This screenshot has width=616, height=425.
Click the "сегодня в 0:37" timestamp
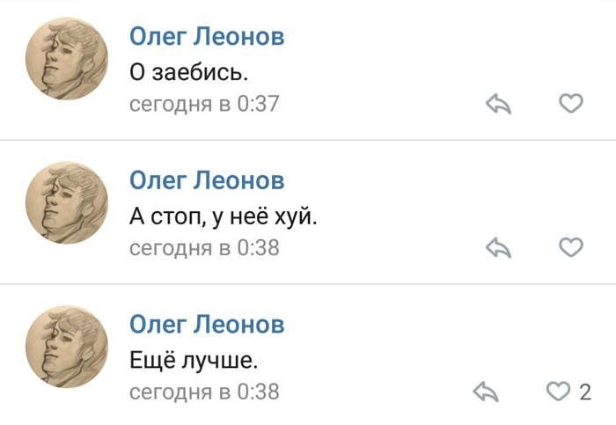[x=204, y=105]
